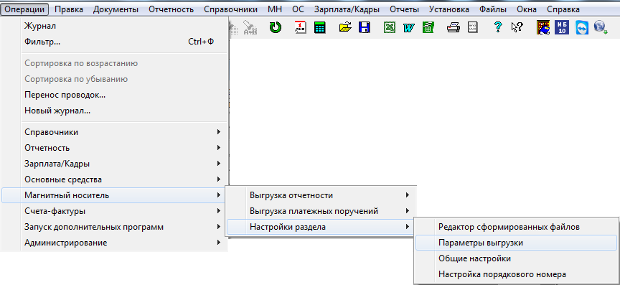The width and height of the screenshot is (620, 285).
Task: Expand the Отчетность submenu in dropdown
Action: (x=115, y=148)
